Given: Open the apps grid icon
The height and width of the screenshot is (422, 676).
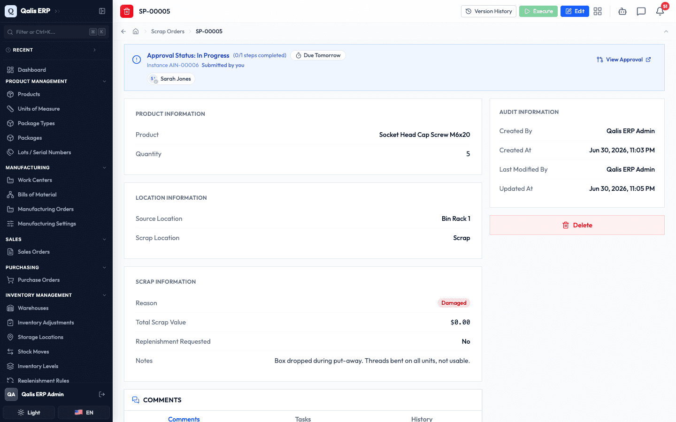Looking at the screenshot, I should tap(598, 11).
